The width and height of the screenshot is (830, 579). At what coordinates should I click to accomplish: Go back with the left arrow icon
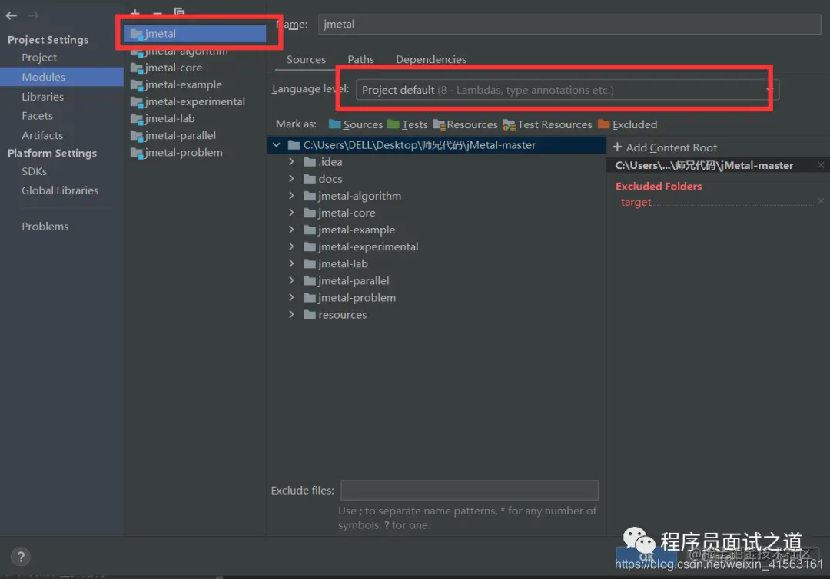coord(11,15)
